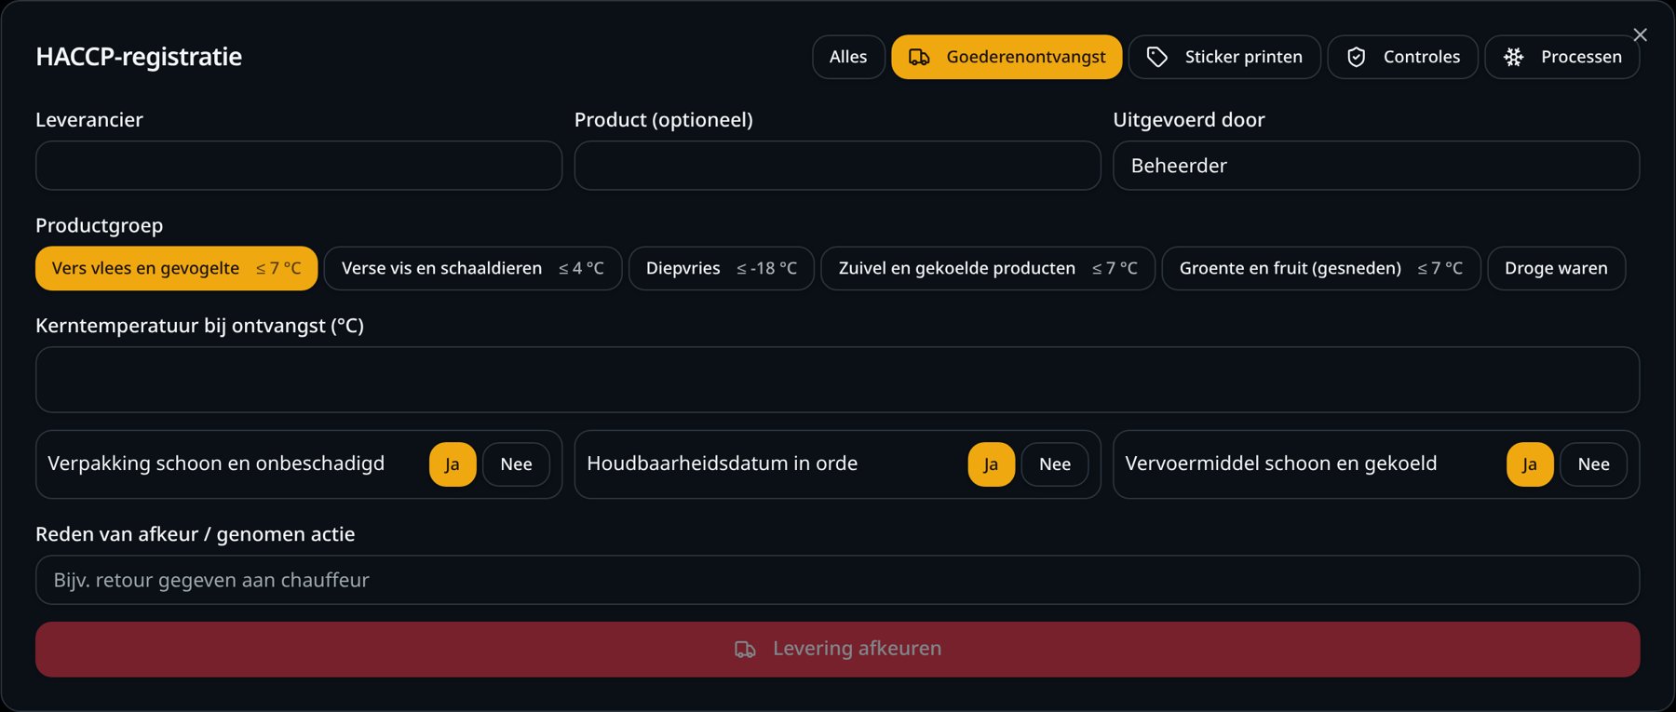This screenshot has height=712, width=1676.
Task: Click the Reden van afkeur input field
Action: (838, 580)
